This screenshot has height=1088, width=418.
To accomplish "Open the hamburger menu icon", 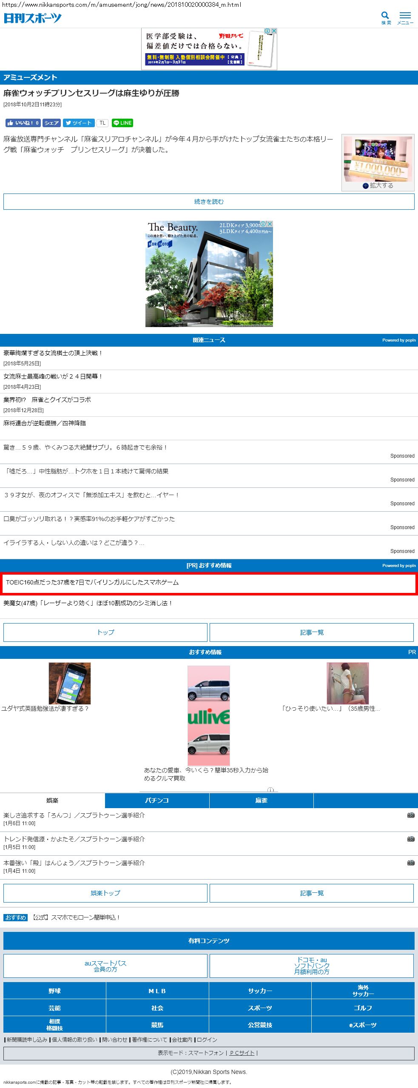I will [405, 16].
